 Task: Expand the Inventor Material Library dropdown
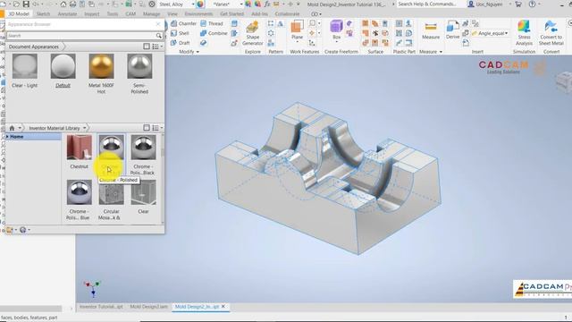pyautogui.click(x=85, y=128)
